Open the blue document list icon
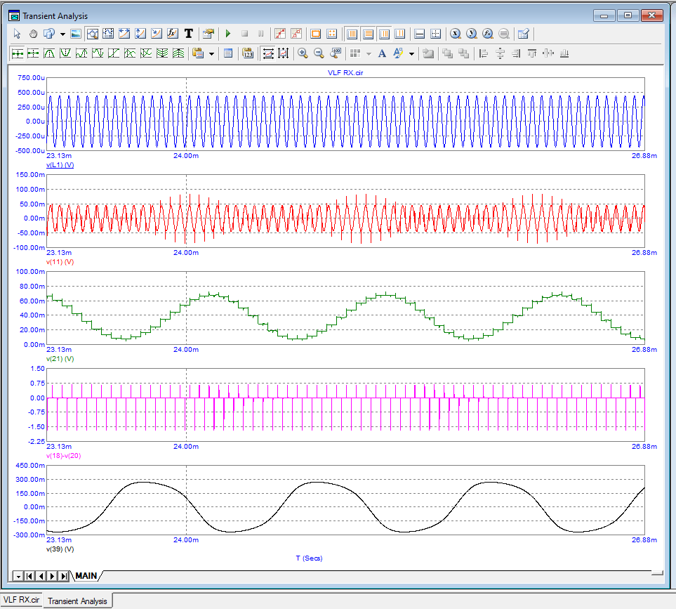Screen dimensions: 676x609 click(228, 53)
